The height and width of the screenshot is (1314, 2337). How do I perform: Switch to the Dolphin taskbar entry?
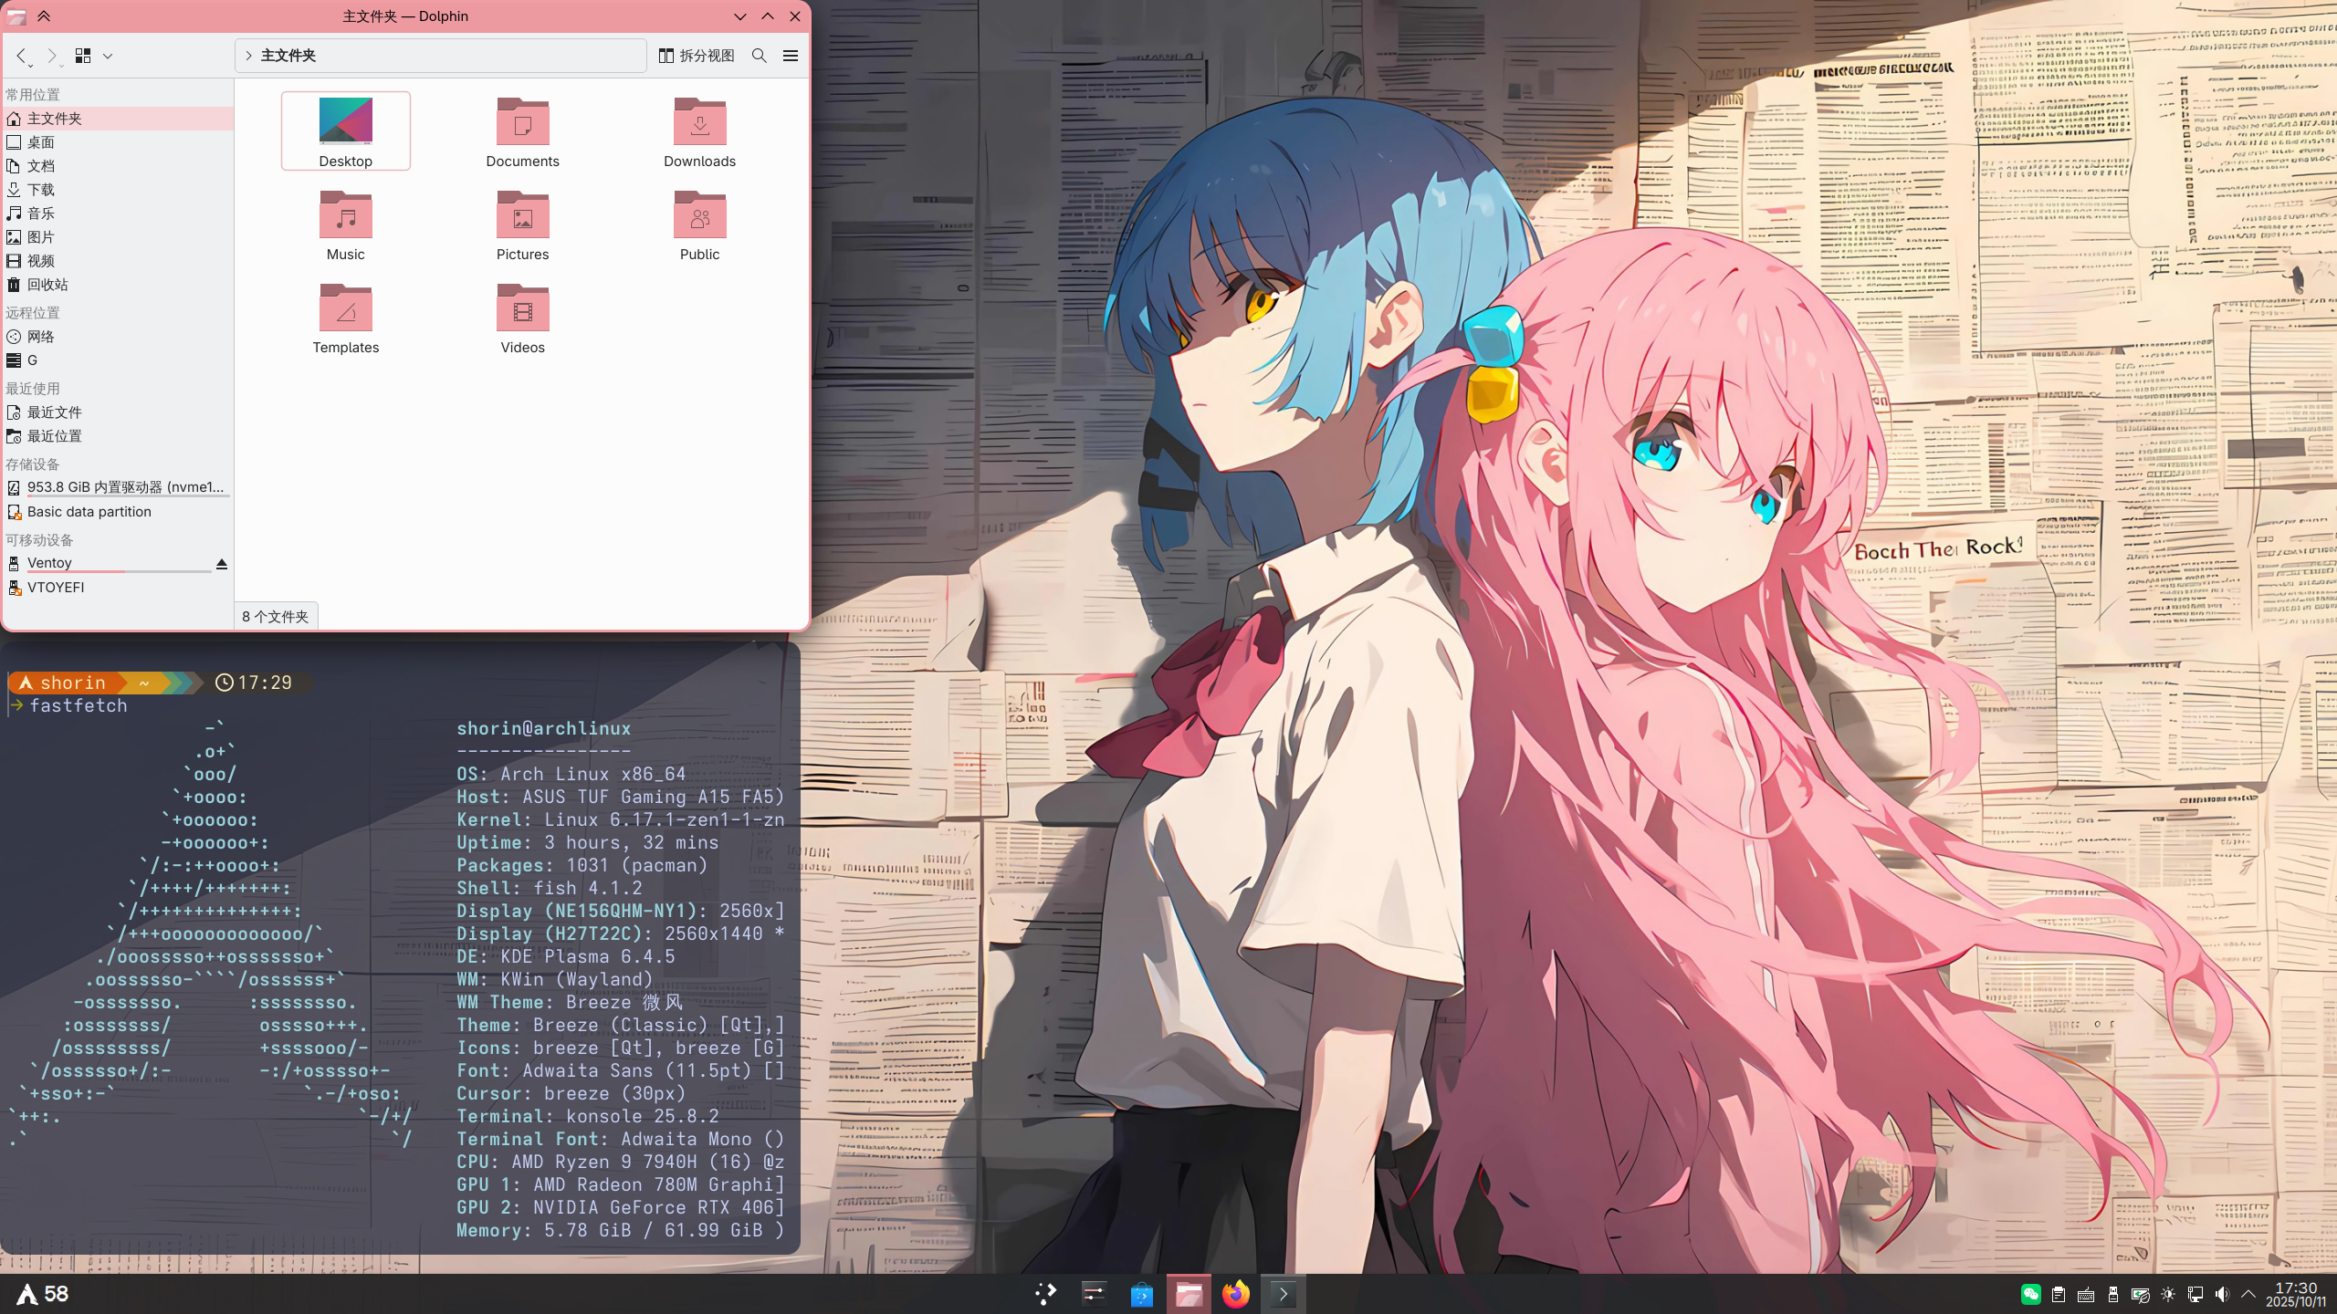pos(1189,1294)
